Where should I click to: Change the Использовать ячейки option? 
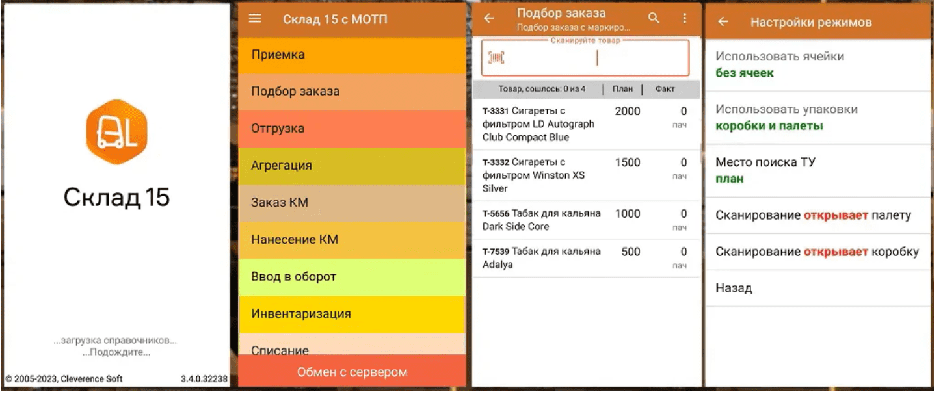pyautogui.click(x=817, y=64)
